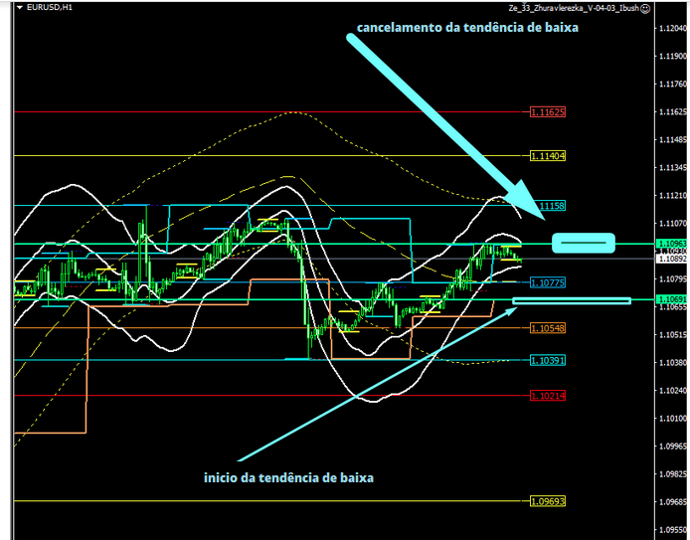
Task: Click the green 1.10691 price axis tag
Action: 671,298
